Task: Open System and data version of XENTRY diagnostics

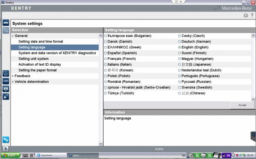Action: [x=57, y=53]
